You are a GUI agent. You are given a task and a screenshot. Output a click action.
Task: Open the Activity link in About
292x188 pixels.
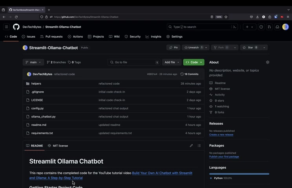click(220, 95)
